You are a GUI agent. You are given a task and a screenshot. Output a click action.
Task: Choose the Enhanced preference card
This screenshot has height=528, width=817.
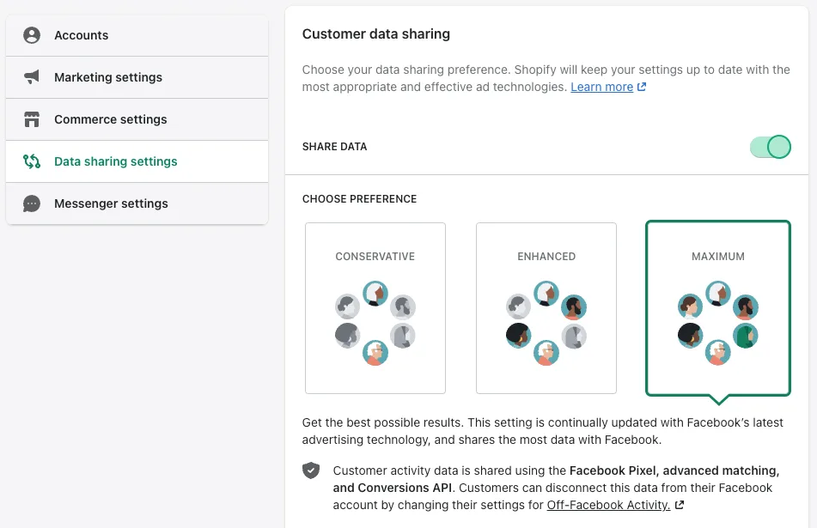(x=546, y=308)
